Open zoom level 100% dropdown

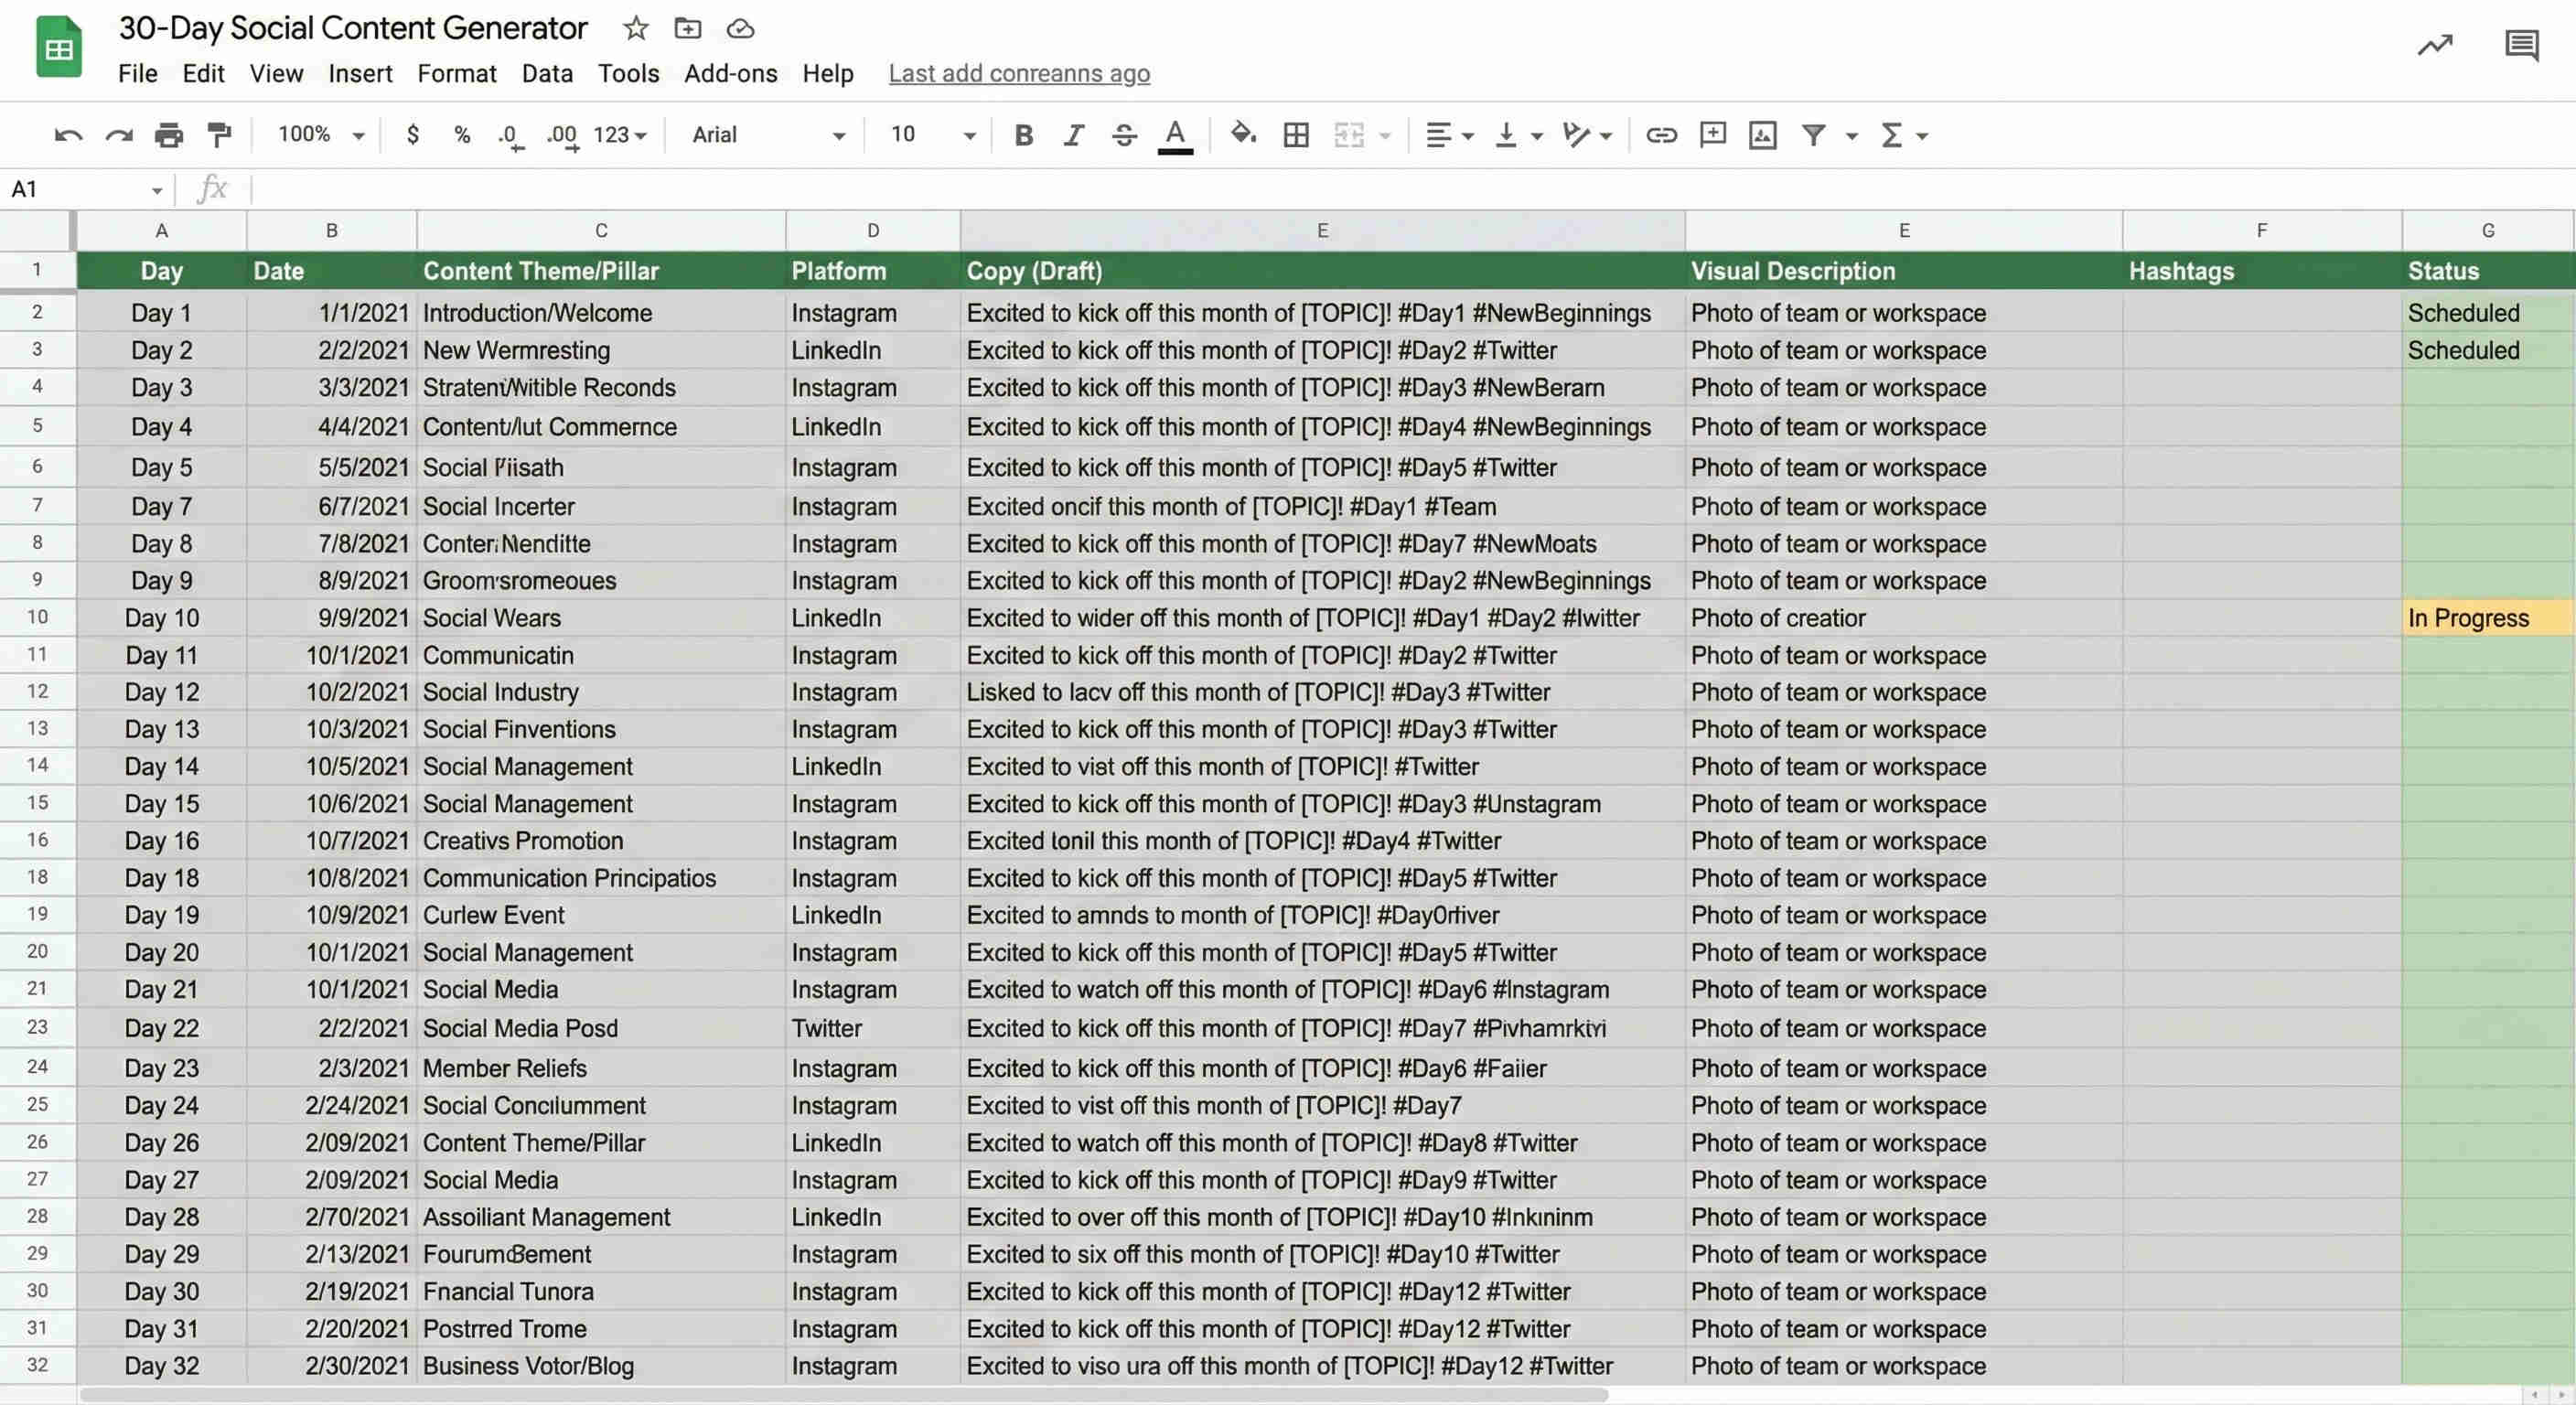pyautogui.click(x=321, y=134)
